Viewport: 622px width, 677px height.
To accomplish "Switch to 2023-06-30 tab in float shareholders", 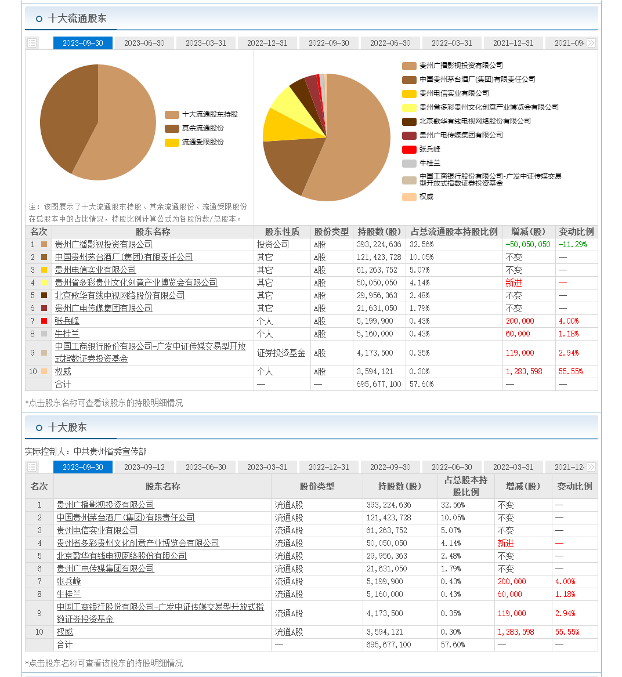I will coord(144,43).
